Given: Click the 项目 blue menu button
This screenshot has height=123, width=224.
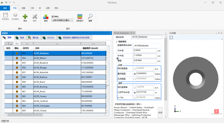Looking at the screenshot, I should click(5, 8).
